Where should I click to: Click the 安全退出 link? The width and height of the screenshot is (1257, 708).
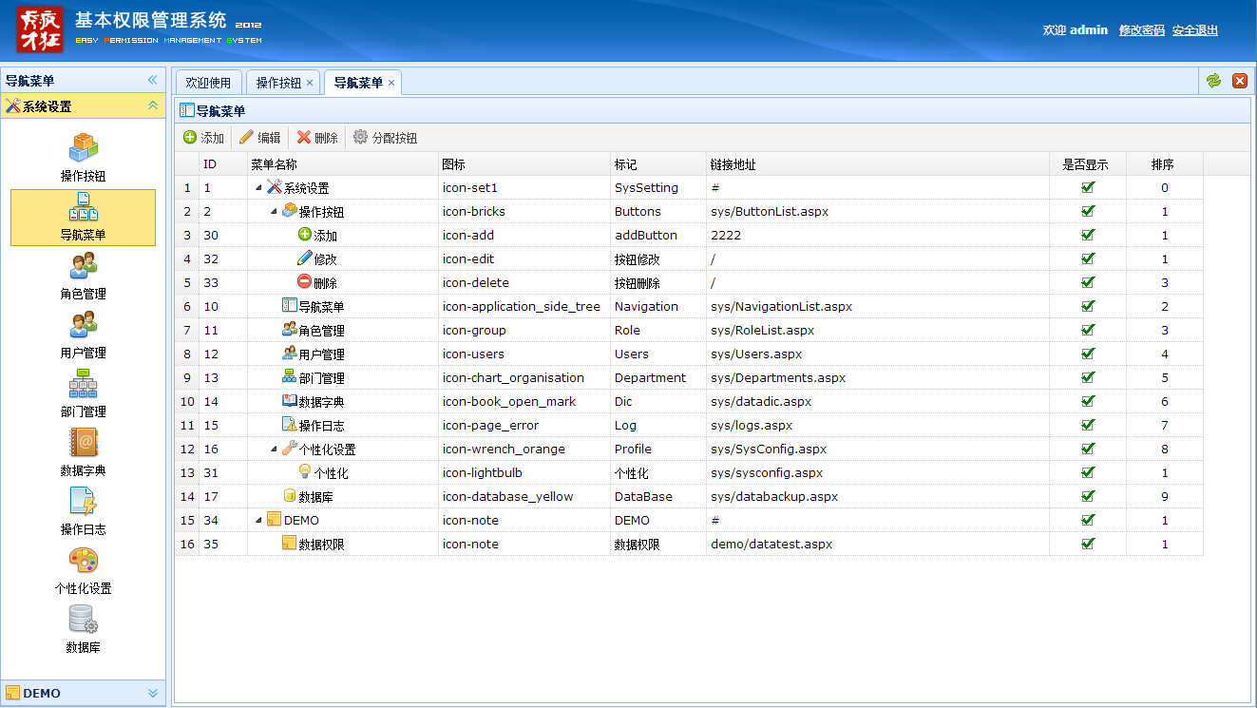[1194, 30]
